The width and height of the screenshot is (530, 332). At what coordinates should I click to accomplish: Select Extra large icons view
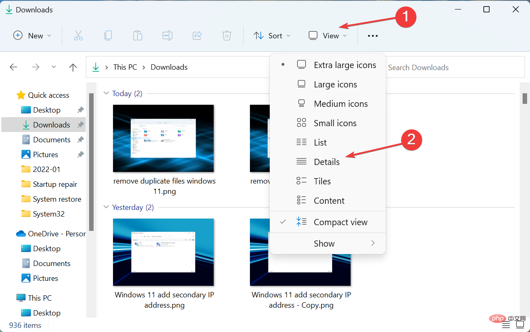pyautogui.click(x=327, y=65)
